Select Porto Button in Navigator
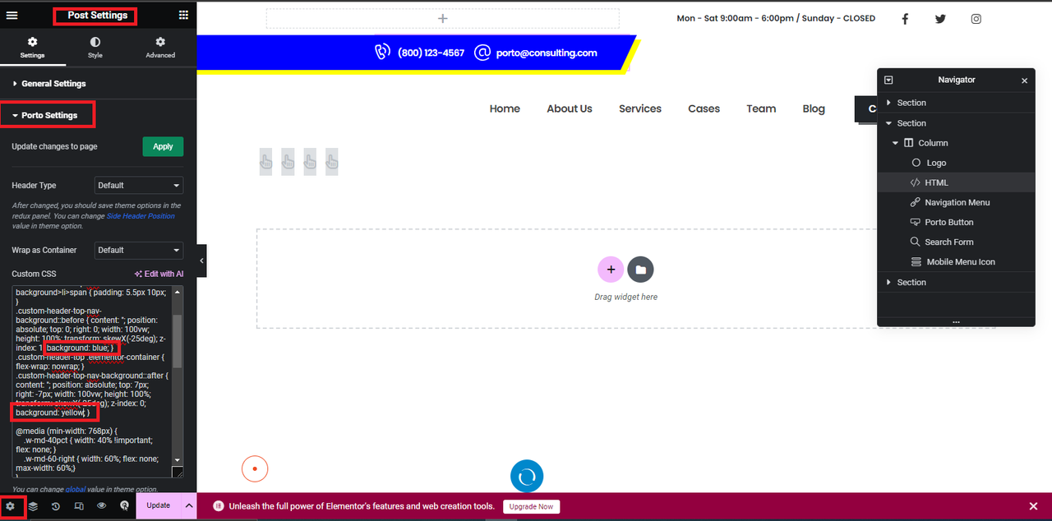 (x=956, y=222)
